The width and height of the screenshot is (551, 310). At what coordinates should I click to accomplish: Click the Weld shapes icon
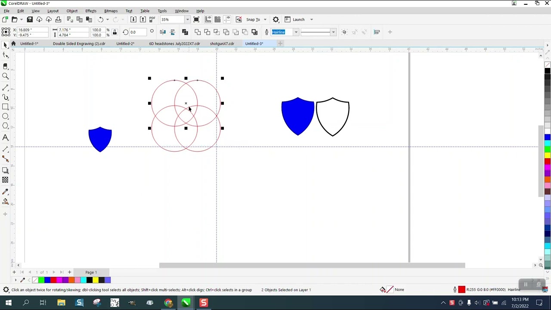[198, 32]
